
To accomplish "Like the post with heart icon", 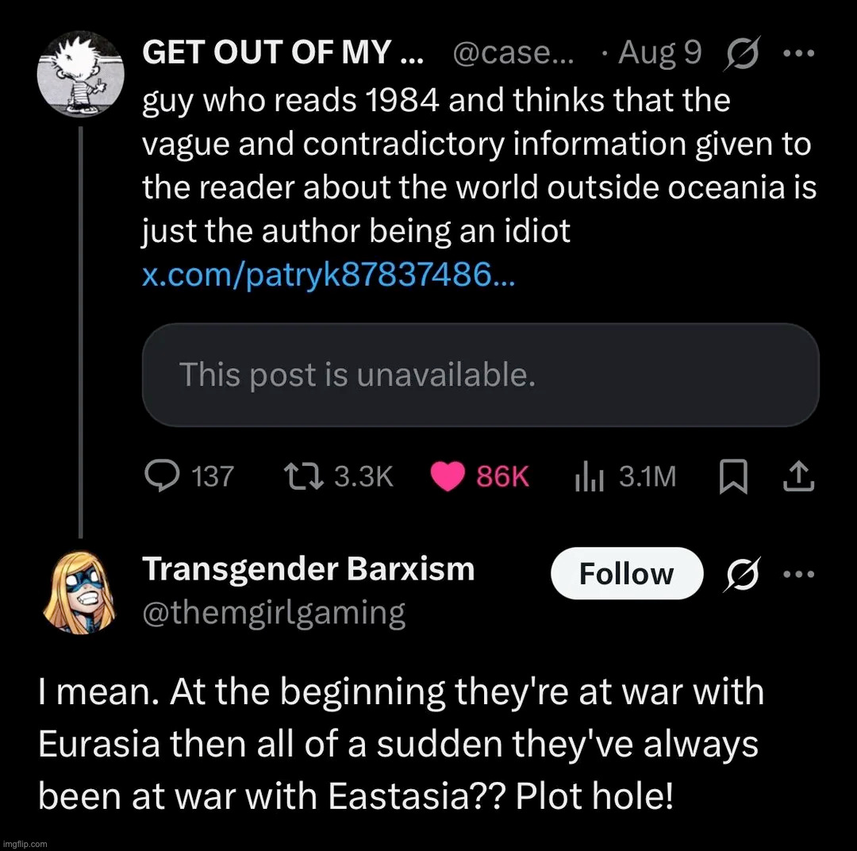I will pyautogui.click(x=448, y=476).
